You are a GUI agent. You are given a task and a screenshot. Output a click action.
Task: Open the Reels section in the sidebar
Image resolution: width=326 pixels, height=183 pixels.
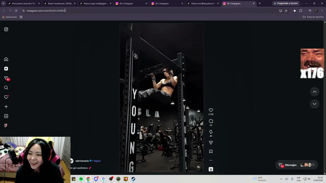(x=6, y=69)
